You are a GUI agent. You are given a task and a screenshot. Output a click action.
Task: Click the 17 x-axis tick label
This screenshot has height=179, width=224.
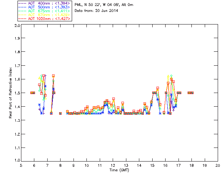pos(178,165)
